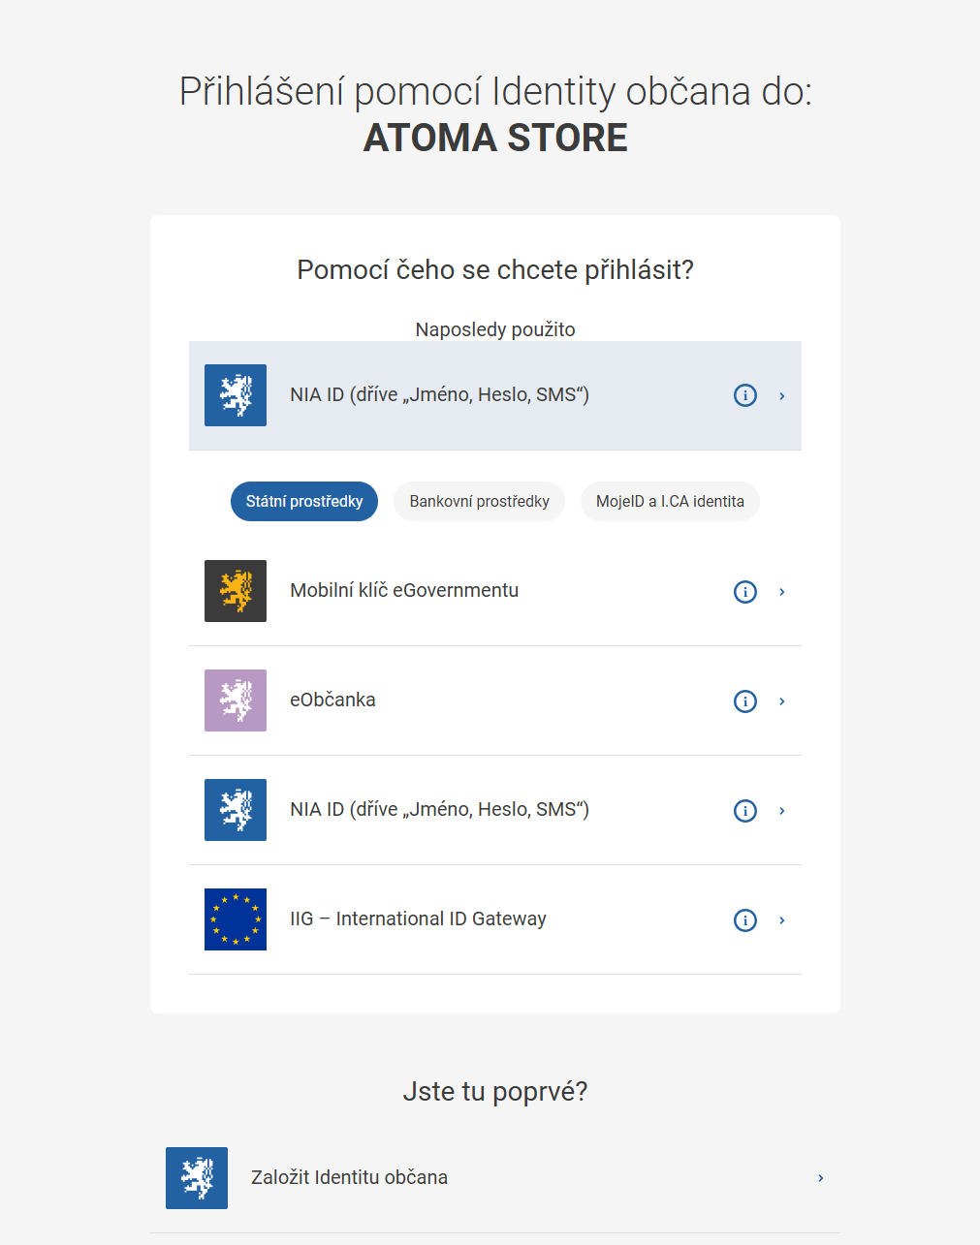Screen dimensions: 980x1245
Task: Open the MojeID a I.CA identita tab
Action: tap(670, 501)
